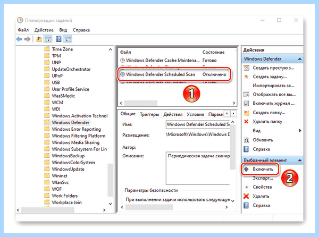The width and height of the screenshot is (319, 237).
Task: Click the Time Zone folder icon
Action: pyautogui.click(x=47, y=49)
